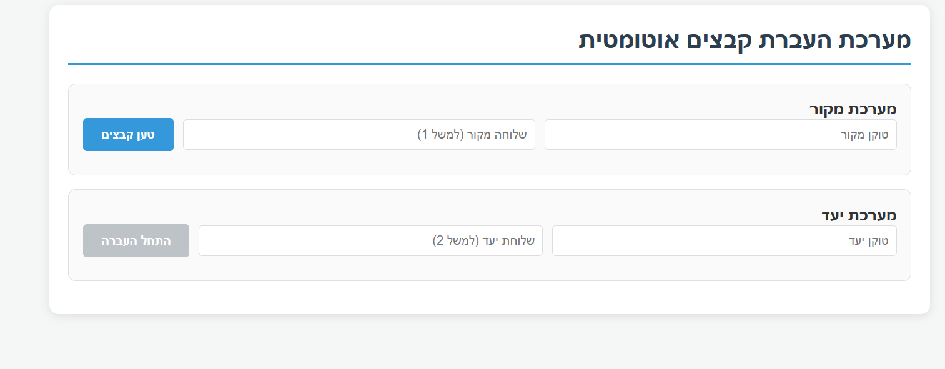Click the page title מערכת העברת קבצים אוטומטית
This screenshot has width=945, height=369.
pyautogui.click(x=745, y=41)
